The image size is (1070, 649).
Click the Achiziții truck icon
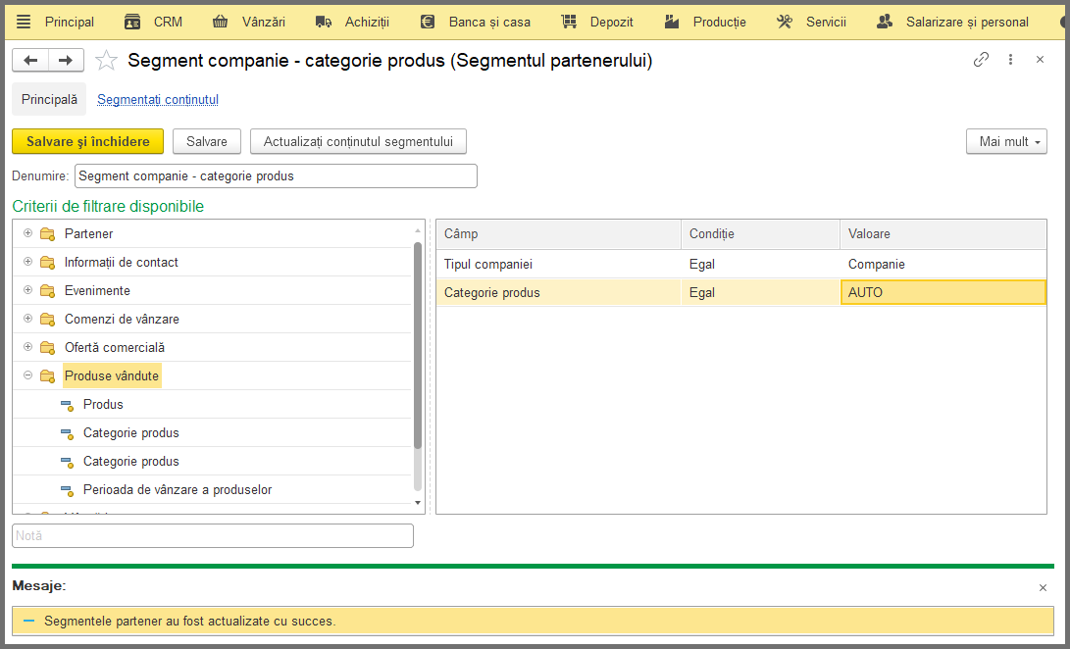324,22
